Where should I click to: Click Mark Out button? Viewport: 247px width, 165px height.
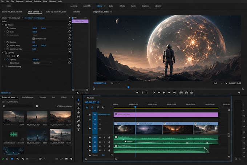click(147, 93)
